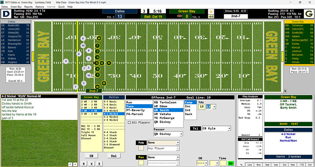Open the Reports menu
Screen dimensions: 315x167
(x=28, y=7)
